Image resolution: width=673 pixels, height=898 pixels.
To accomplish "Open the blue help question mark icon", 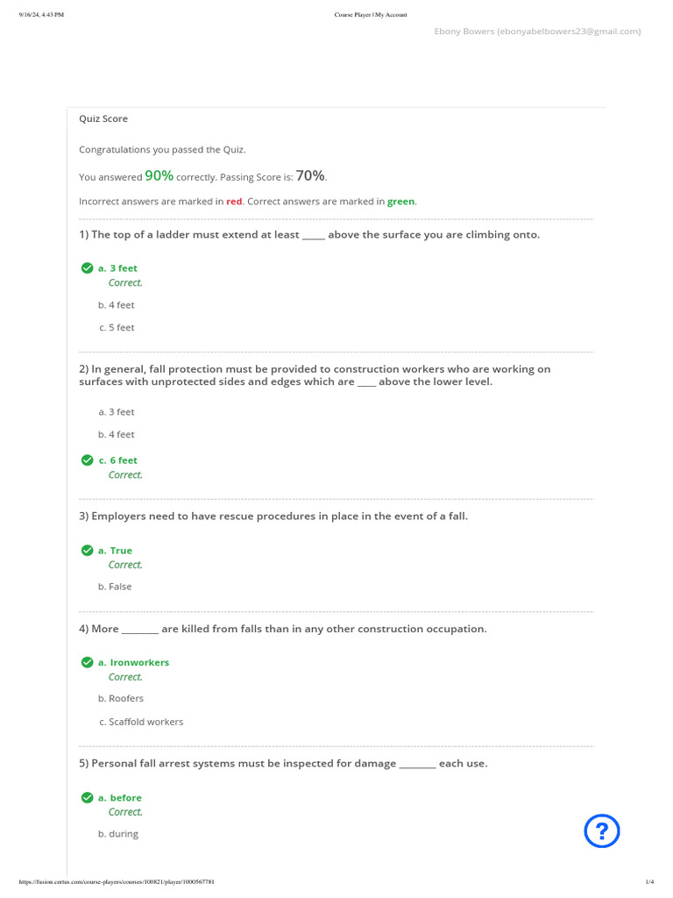I will [x=602, y=830].
